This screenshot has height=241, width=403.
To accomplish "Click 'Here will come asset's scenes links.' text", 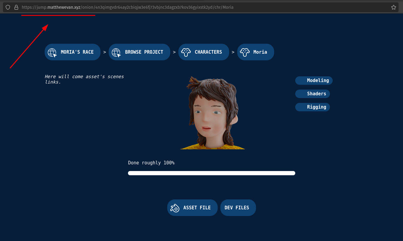I will (84, 79).
